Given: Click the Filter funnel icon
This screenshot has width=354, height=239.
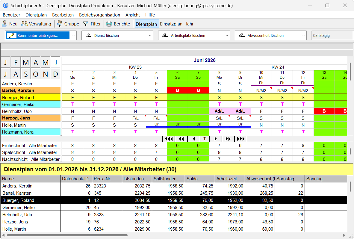Looking at the screenshot, I should (x=86, y=24).
